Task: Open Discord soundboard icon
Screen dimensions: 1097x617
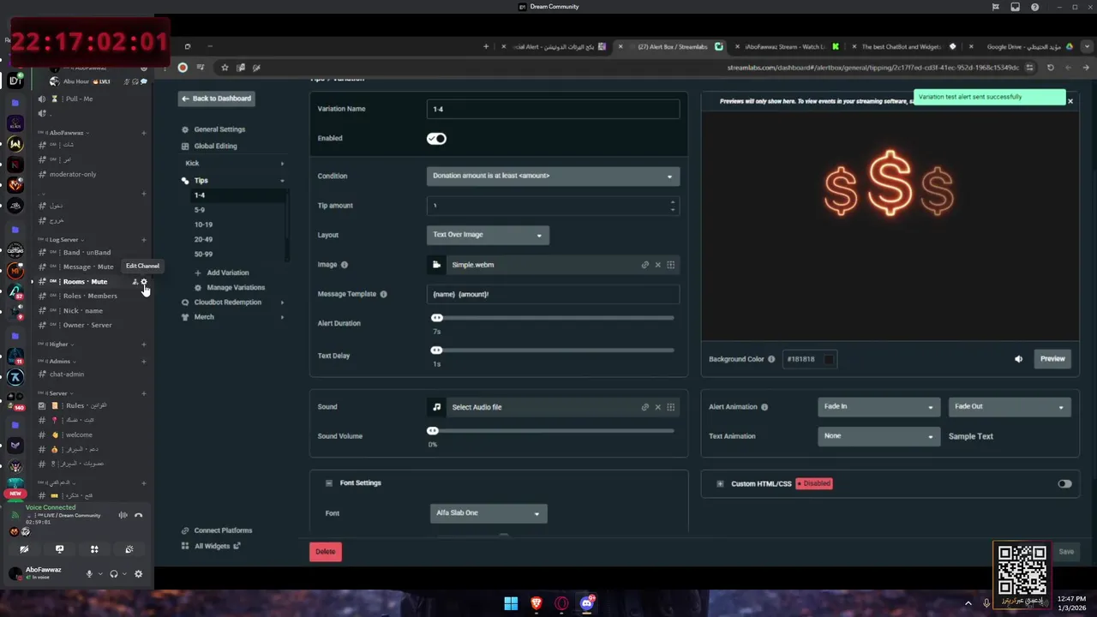Action: (129, 549)
